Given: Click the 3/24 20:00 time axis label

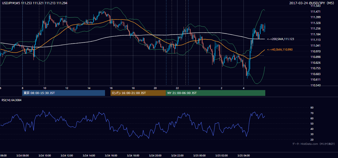Looking at the screenshot, I should click(155, 155).
